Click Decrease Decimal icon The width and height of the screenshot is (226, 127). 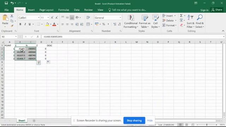119,24
